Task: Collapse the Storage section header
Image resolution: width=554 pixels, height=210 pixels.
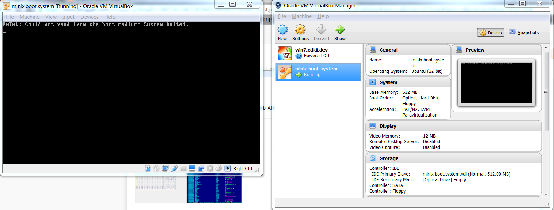Action: click(x=453, y=158)
